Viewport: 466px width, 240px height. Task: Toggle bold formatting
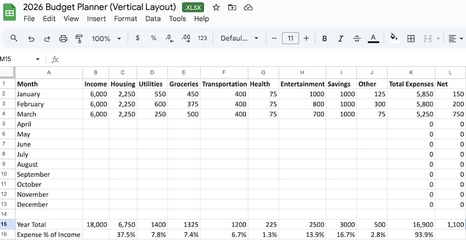[x=325, y=39]
